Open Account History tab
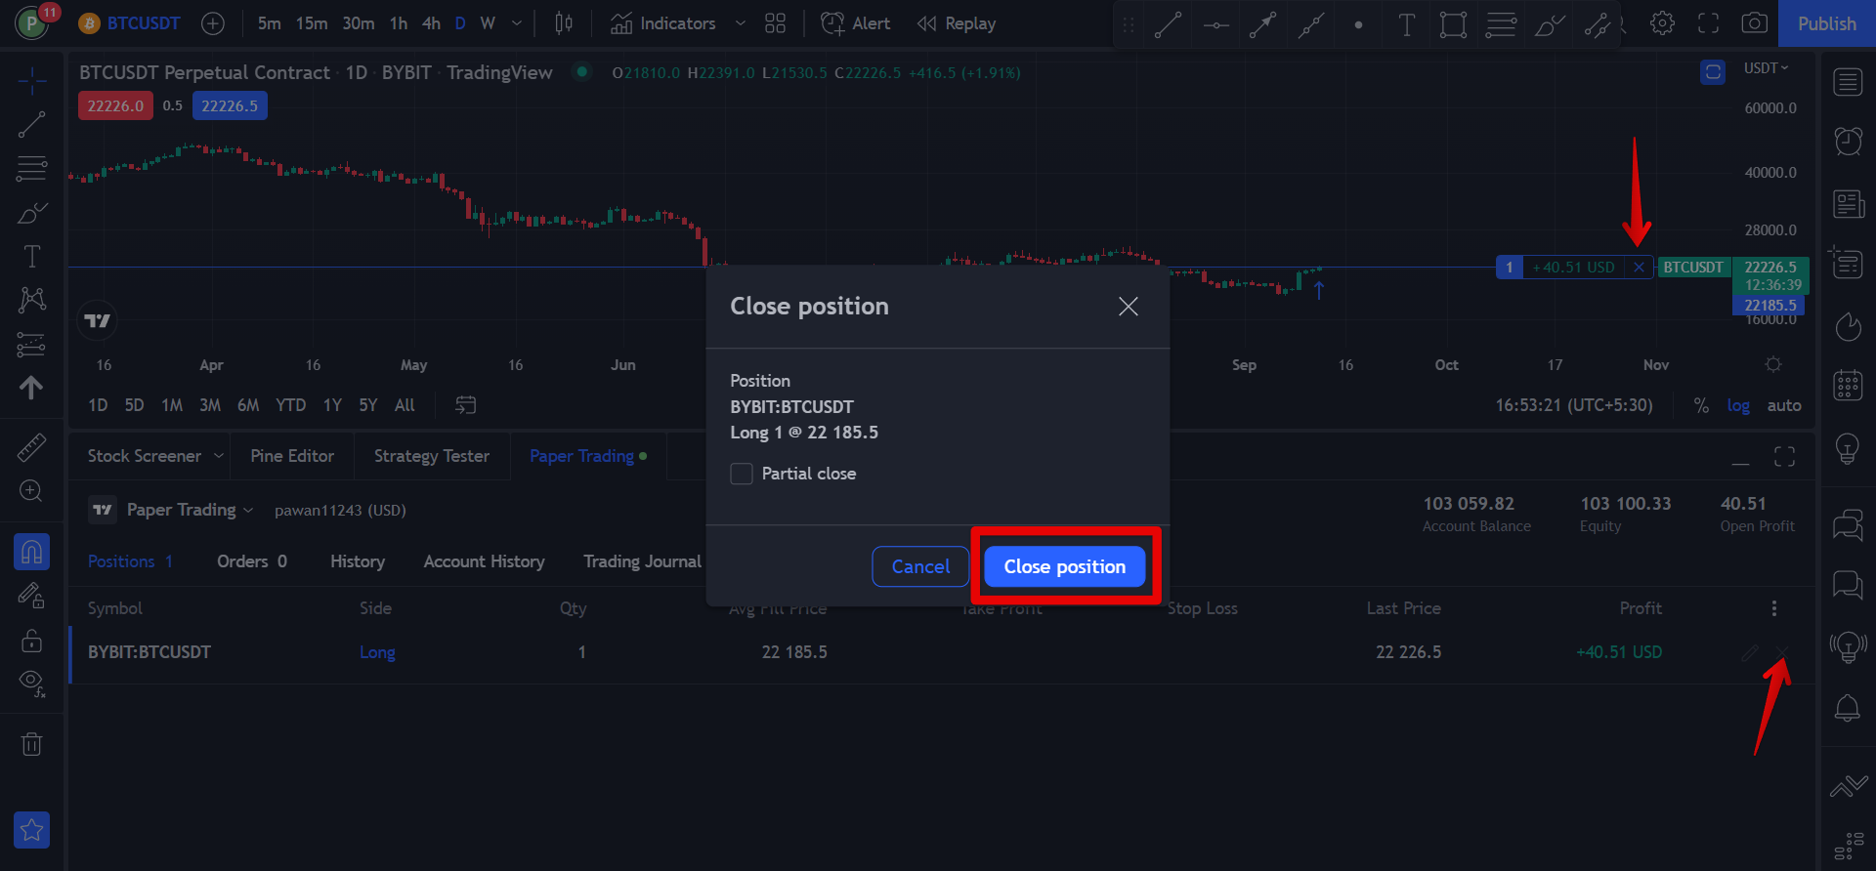This screenshot has height=871, width=1876. (x=484, y=561)
